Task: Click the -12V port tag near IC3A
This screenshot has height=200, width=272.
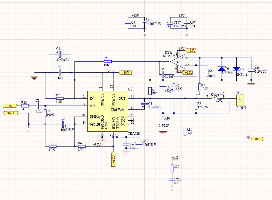Action: (x=191, y=51)
